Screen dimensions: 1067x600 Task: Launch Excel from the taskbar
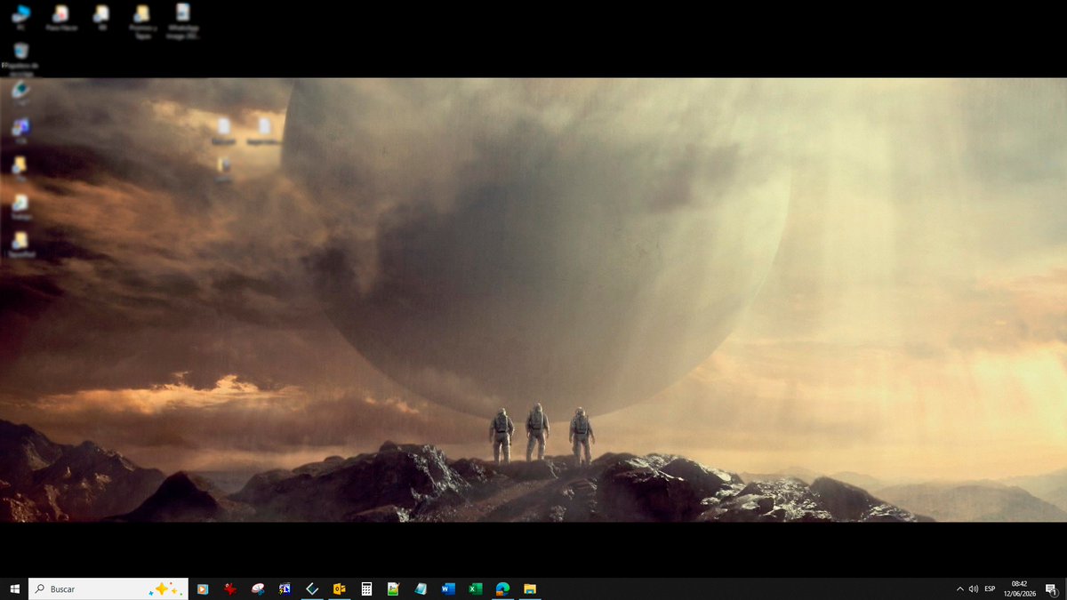[476, 588]
